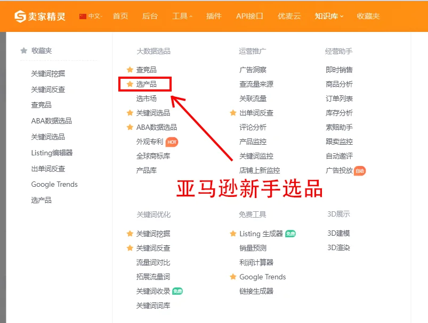428x323 pixels.
Task: Open 关键词词库
Action: click(x=153, y=305)
